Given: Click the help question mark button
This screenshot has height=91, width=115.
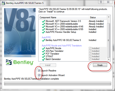Looking at the screenshot, I should (x=101, y=2).
